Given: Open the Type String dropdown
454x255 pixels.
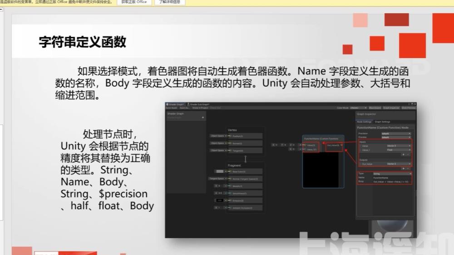Looking at the screenshot, I should (392, 174).
